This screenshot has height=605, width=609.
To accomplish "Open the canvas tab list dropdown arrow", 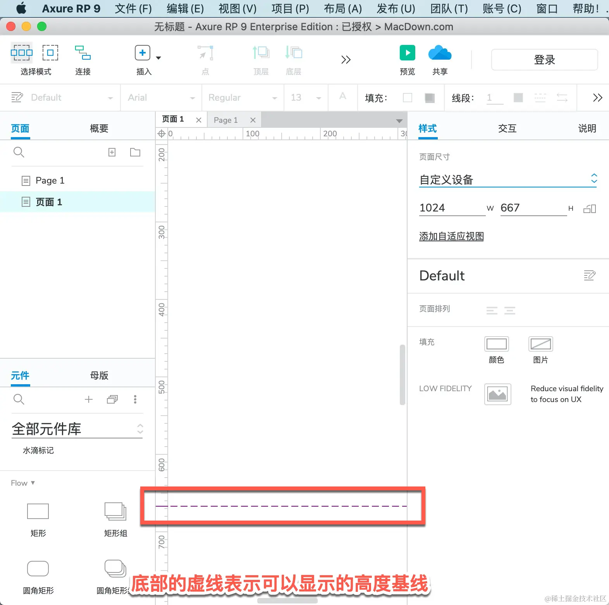I will coord(399,121).
